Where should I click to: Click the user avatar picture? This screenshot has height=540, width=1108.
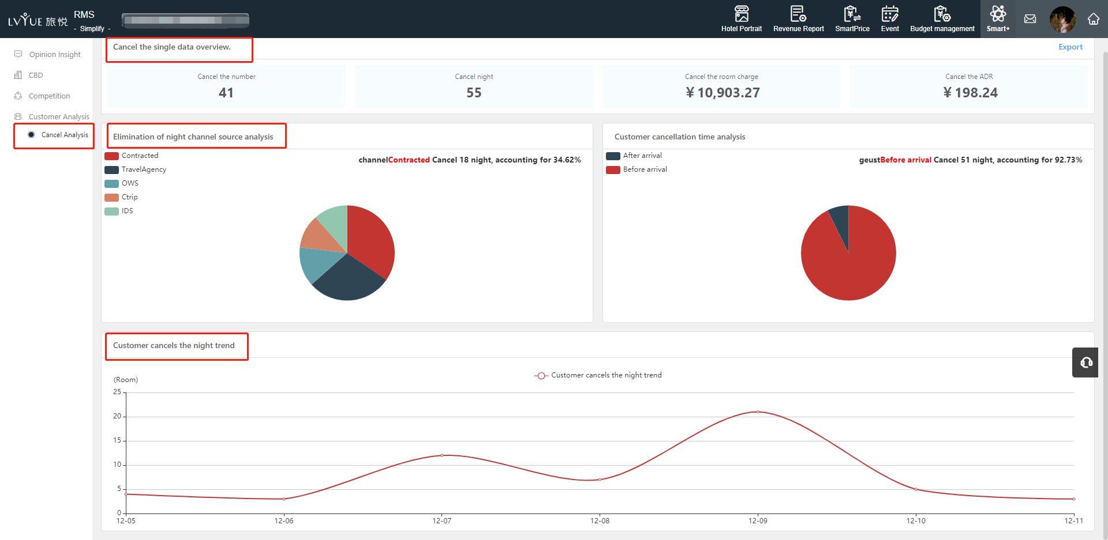click(1062, 19)
